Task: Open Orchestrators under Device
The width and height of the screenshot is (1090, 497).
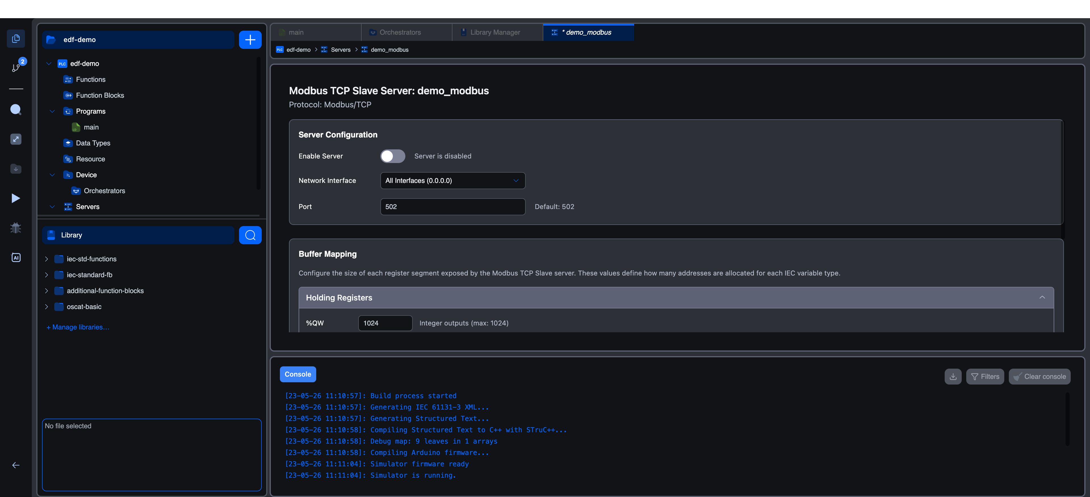Action: [104, 191]
